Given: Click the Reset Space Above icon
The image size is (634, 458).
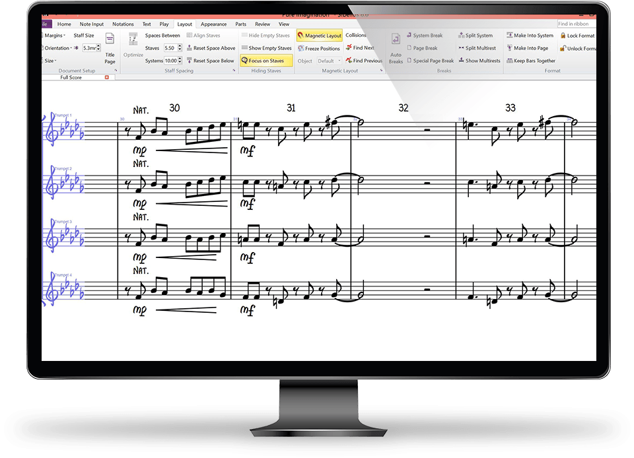Looking at the screenshot, I should (190, 48).
